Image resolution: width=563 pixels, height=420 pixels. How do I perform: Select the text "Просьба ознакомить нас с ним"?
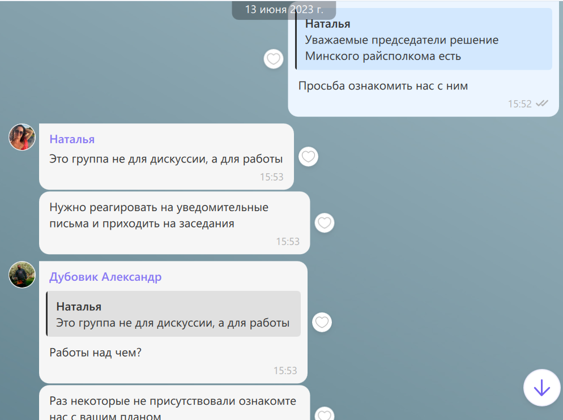(x=383, y=86)
